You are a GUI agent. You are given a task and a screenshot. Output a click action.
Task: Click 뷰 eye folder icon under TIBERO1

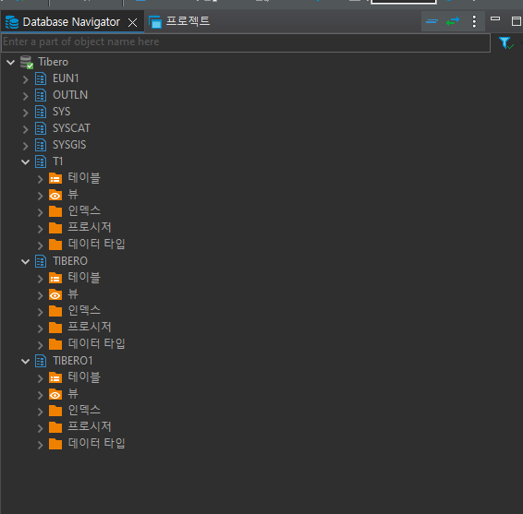coord(55,394)
